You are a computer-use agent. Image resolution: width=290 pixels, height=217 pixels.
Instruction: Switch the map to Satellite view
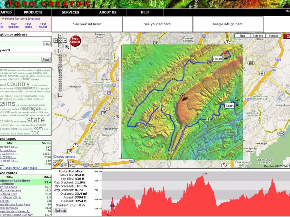tap(258, 36)
